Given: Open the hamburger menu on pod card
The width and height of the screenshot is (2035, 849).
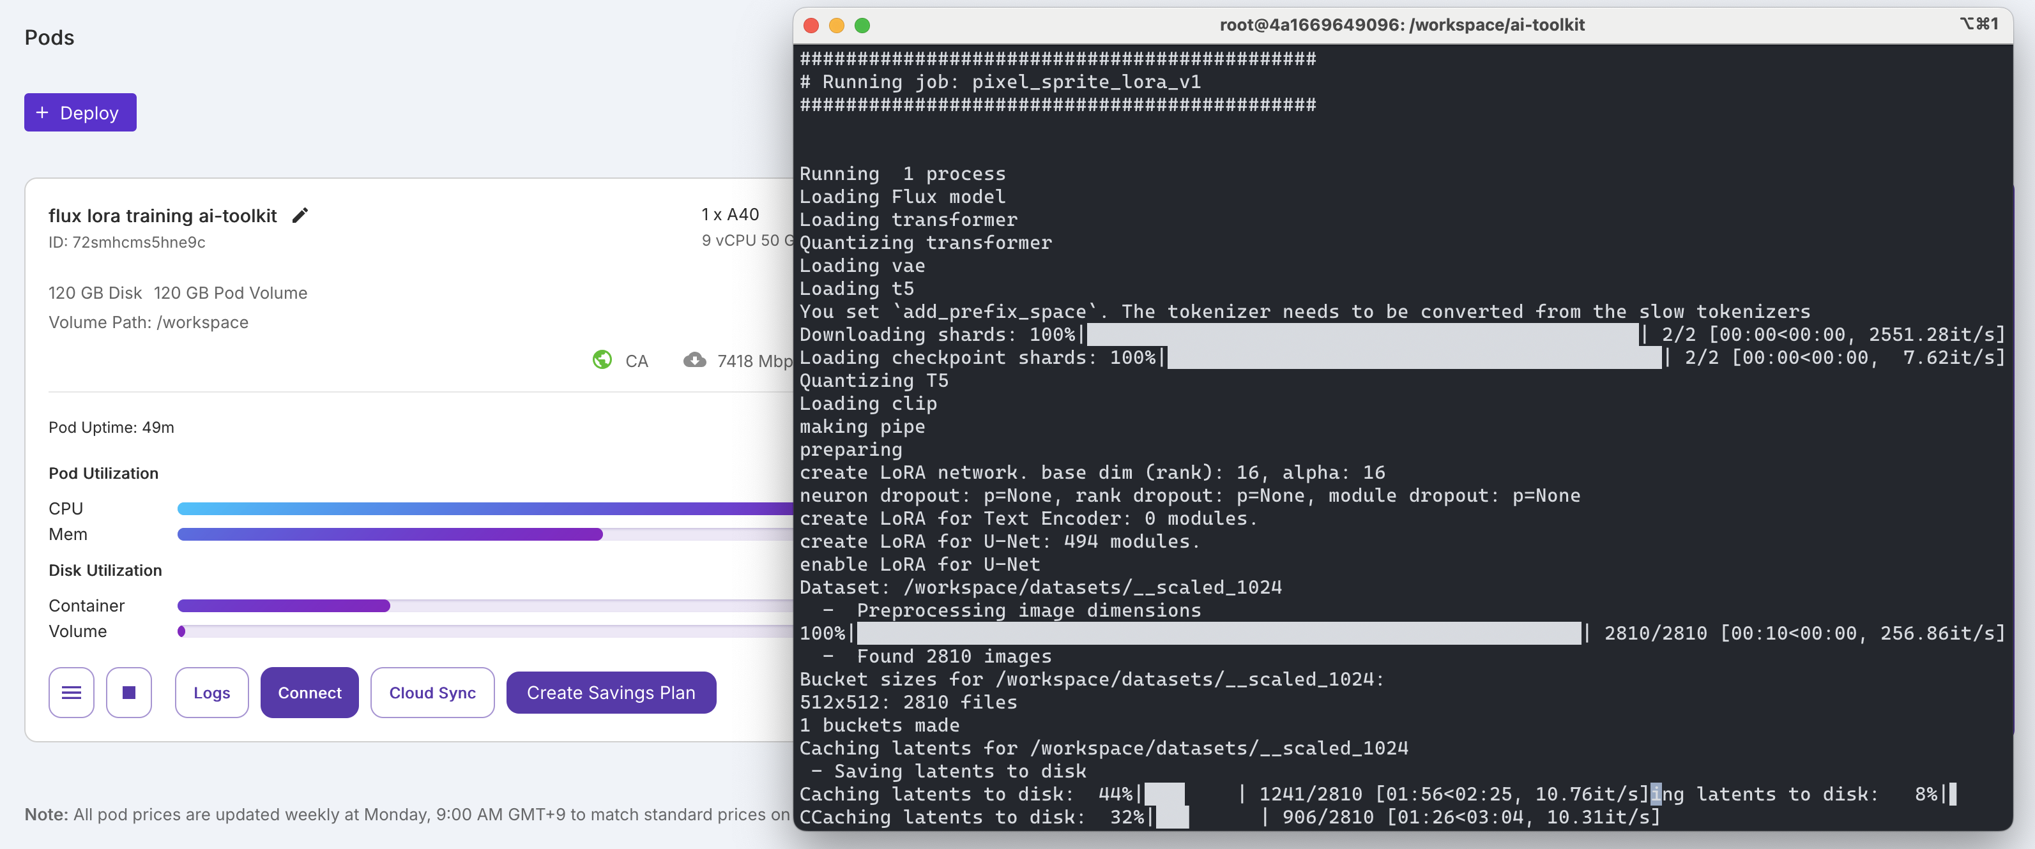Looking at the screenshot, I should pyautogui.click(x=71, y=693).
